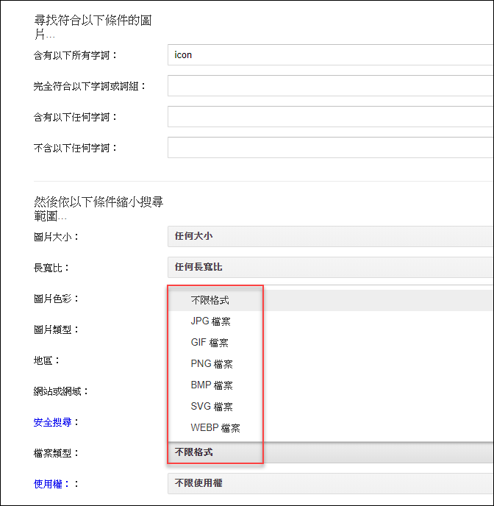Click the 含有以下任何字詞 input box
Screen dimensions: 494x506
pos(331,117)
